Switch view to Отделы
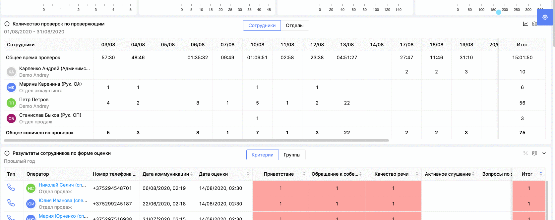The image size is (555, 220). 294,25
